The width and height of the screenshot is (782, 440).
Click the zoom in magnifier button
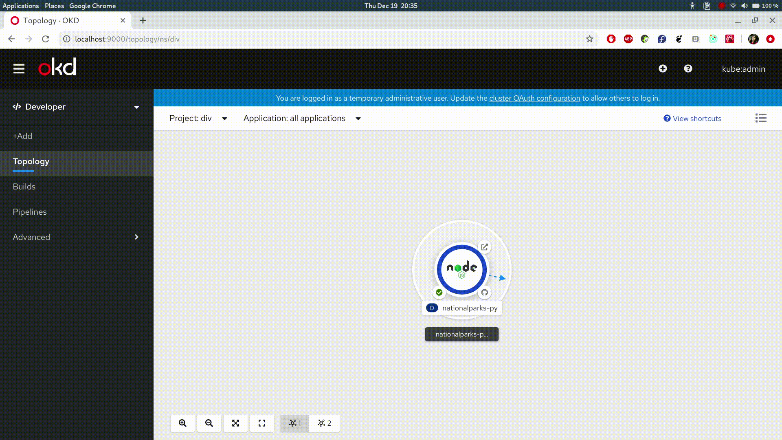coord(182,423)
